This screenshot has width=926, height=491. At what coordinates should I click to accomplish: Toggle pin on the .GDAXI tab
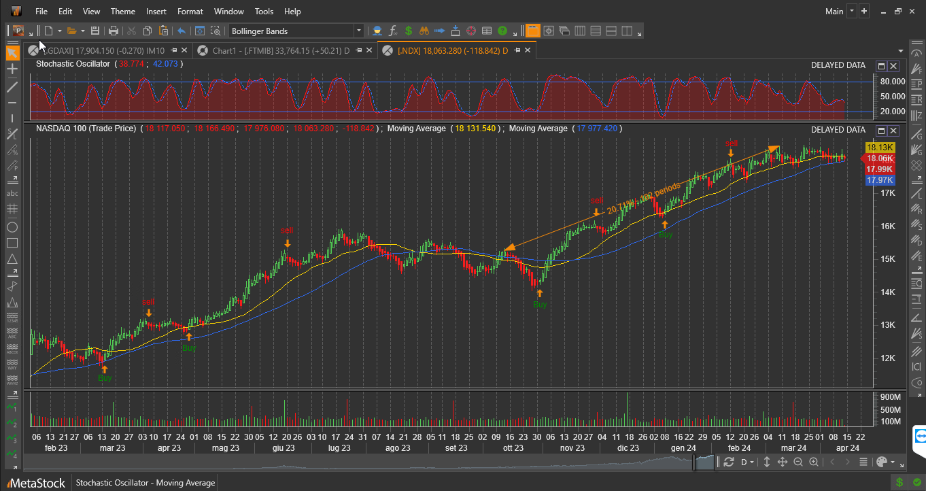(174, 50)
